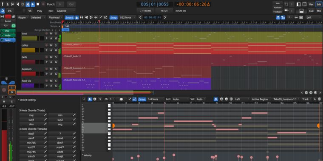Click nudge backward left arrow
The image size is (323, 161).
point(140,17)
